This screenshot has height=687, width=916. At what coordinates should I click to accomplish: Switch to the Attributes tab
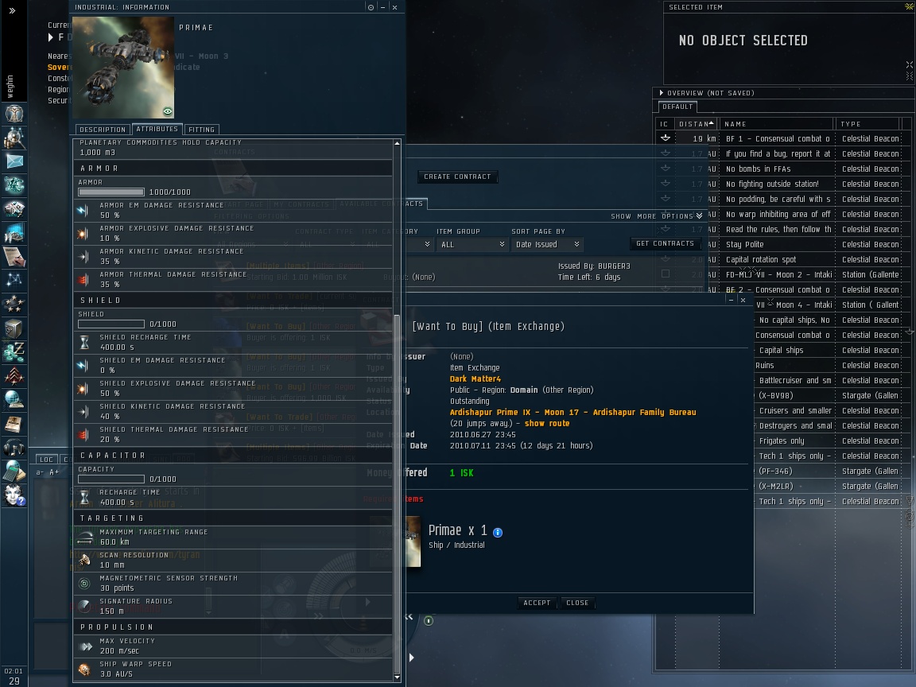[x=157, y=129]
